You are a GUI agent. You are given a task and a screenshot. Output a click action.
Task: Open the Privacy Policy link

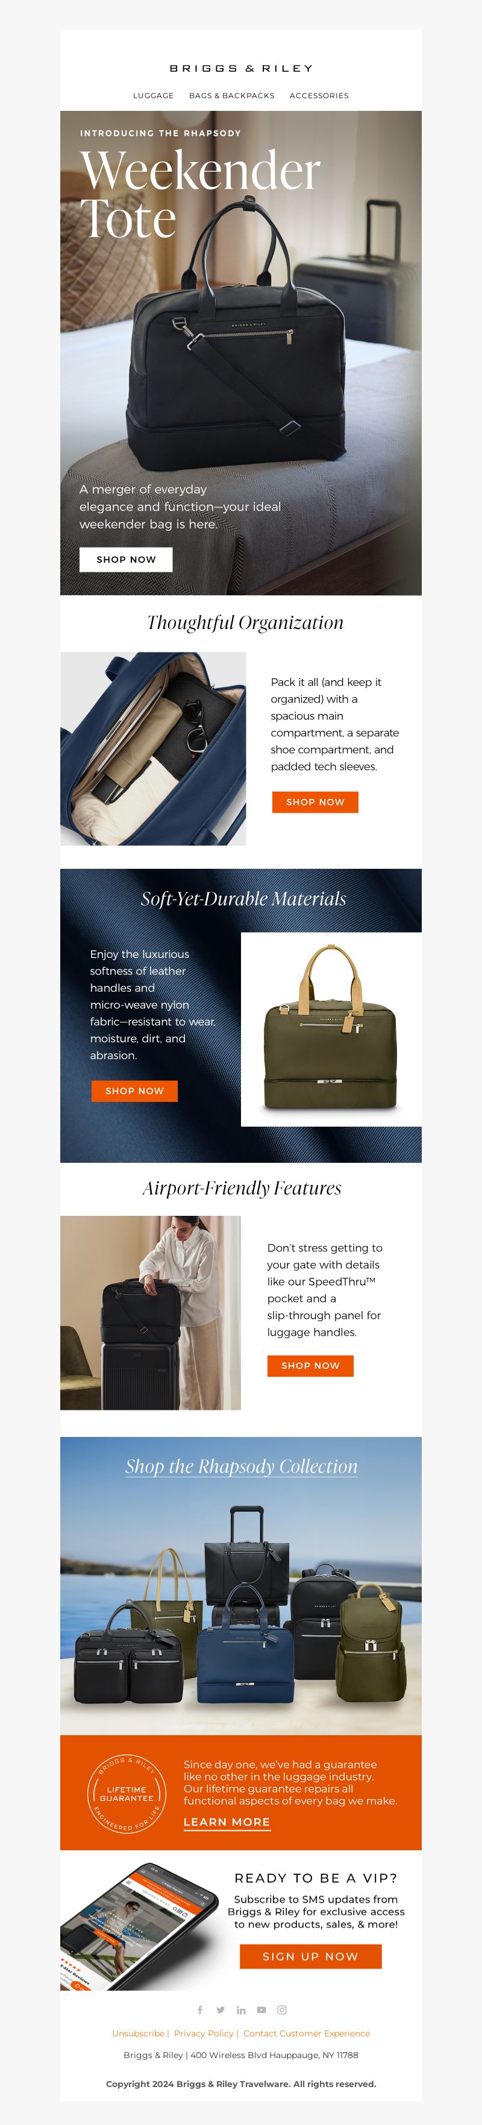point(204,2033)
